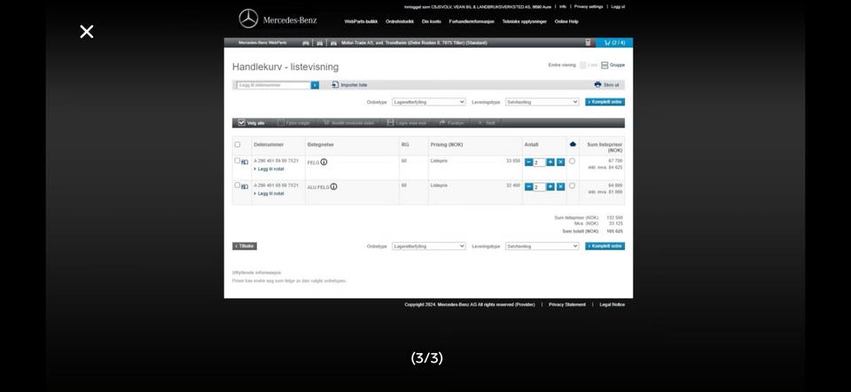The width and height of the screenshot is (851, 392).
Task: Click the FELG row quantity field
Action: pyautogui.click(x=540, y=162)
